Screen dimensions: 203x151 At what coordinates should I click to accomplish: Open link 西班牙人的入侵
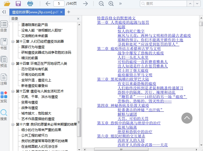point(131,140)
